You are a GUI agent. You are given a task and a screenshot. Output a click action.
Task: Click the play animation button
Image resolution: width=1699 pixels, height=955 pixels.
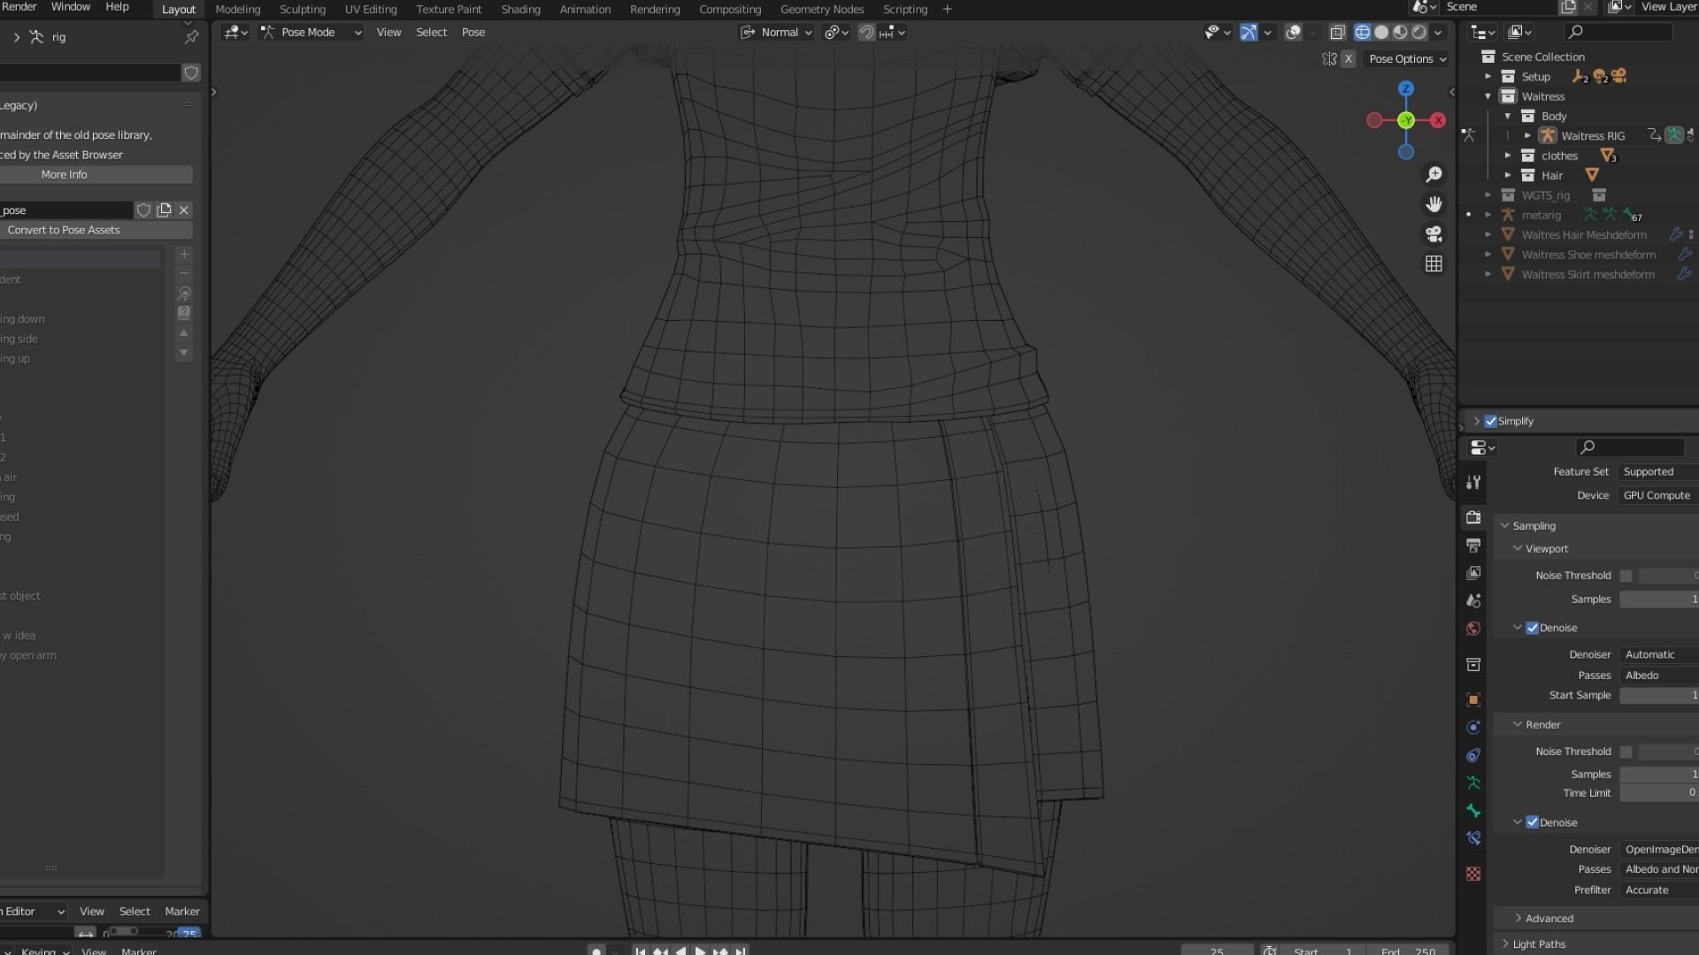tap(700, 951)
